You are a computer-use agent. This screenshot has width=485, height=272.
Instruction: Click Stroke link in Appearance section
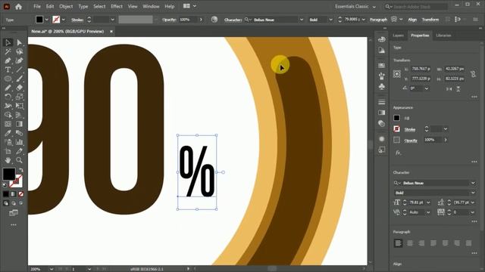click(x=410, y=129)
